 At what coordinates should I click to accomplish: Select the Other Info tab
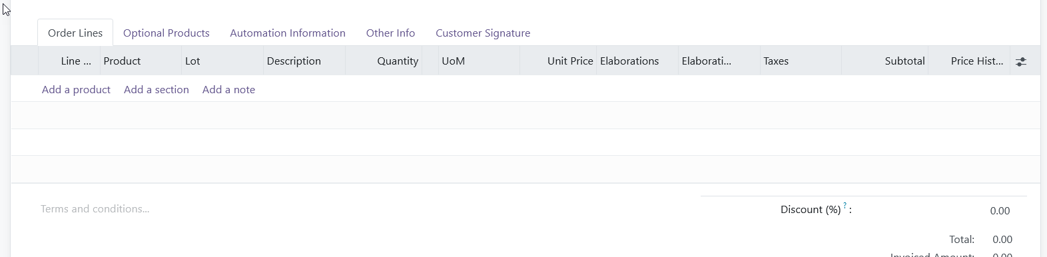pyautogui.click(x=390, y=33)
